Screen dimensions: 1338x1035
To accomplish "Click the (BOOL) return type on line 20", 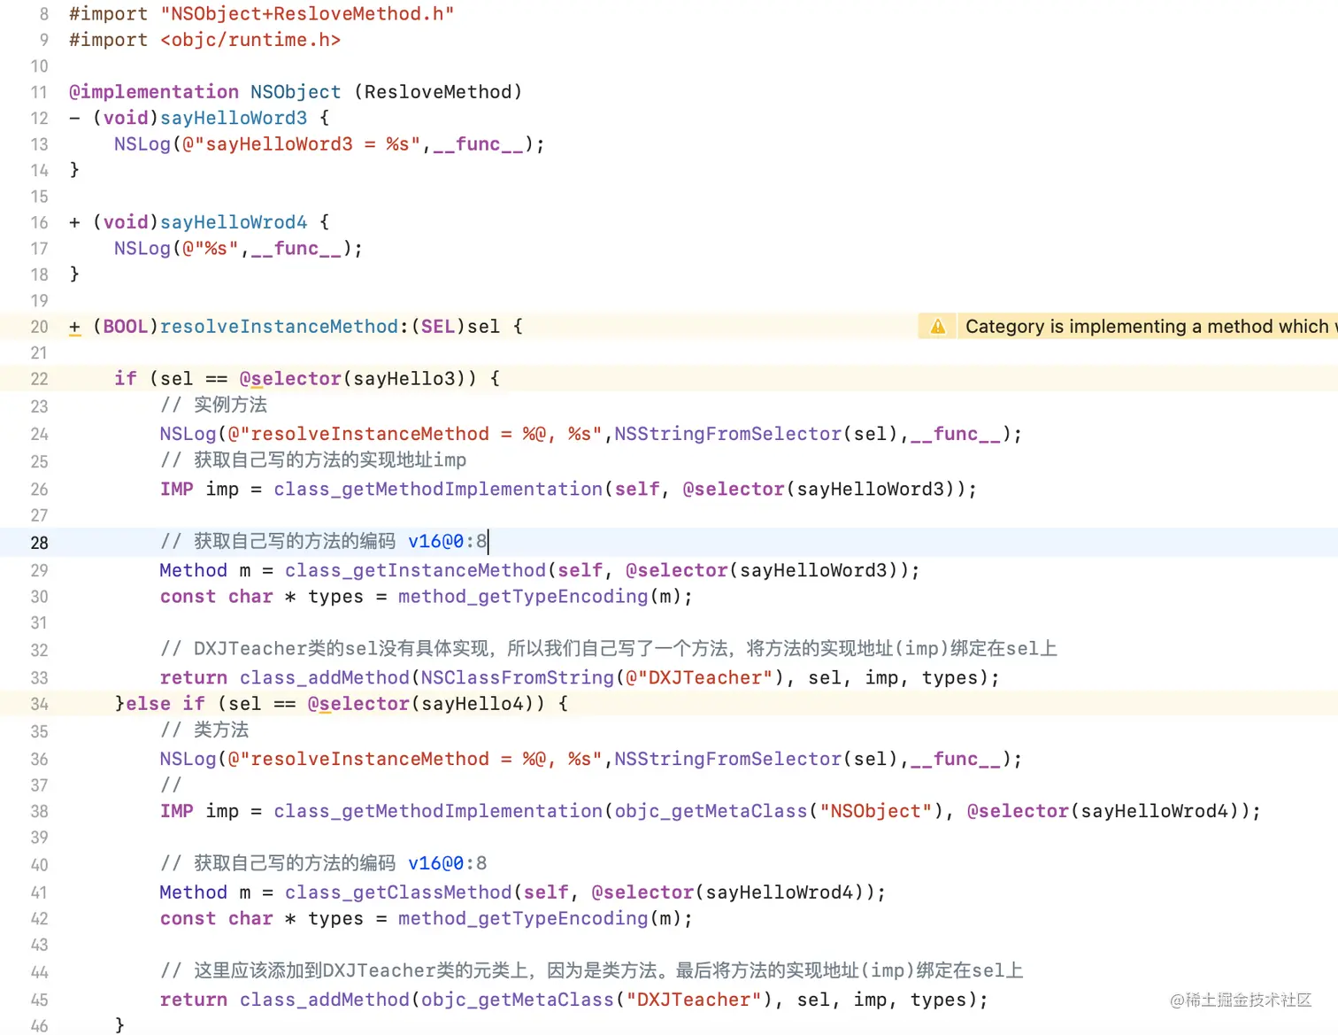I will [x=126, y=327].
